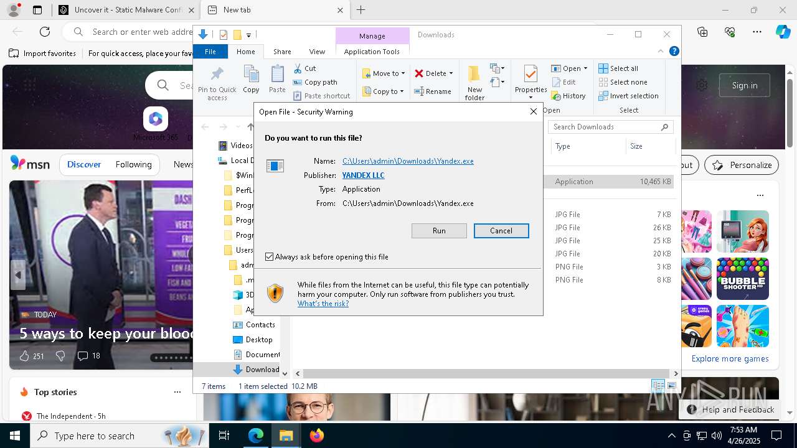This screenshot has height=448, width=797.
Task: Expand the Open dropdown in ribbon
Action: [569, 68]
